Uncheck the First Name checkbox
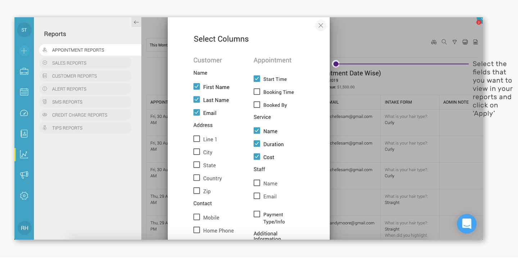Screen dimensions: 518x258 click(x=197, y=87)
